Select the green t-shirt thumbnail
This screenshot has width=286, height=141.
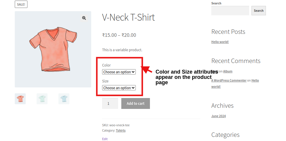(x=42, y=99)
